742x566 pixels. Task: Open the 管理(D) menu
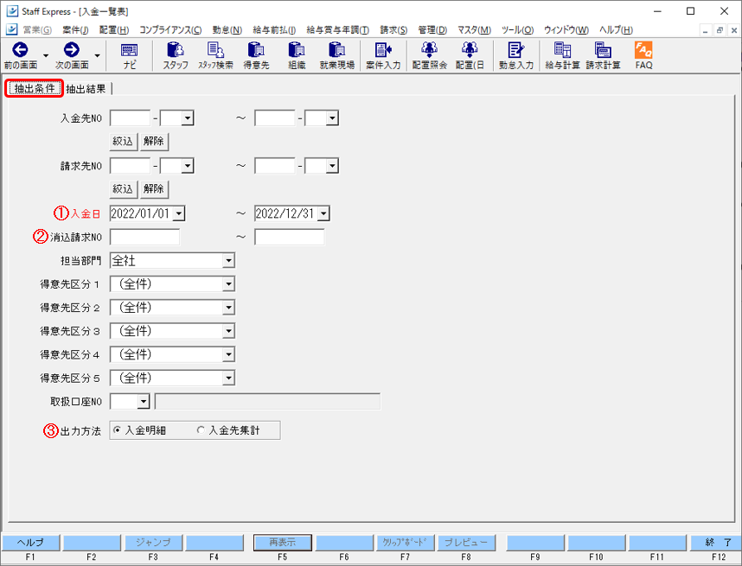(x=432, y=29)
